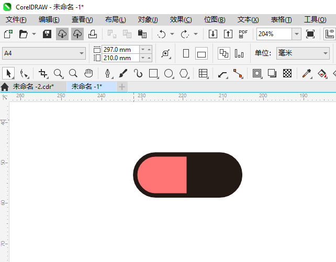Select the Connector tool
The image size is (336, 262).
[238, 73]
